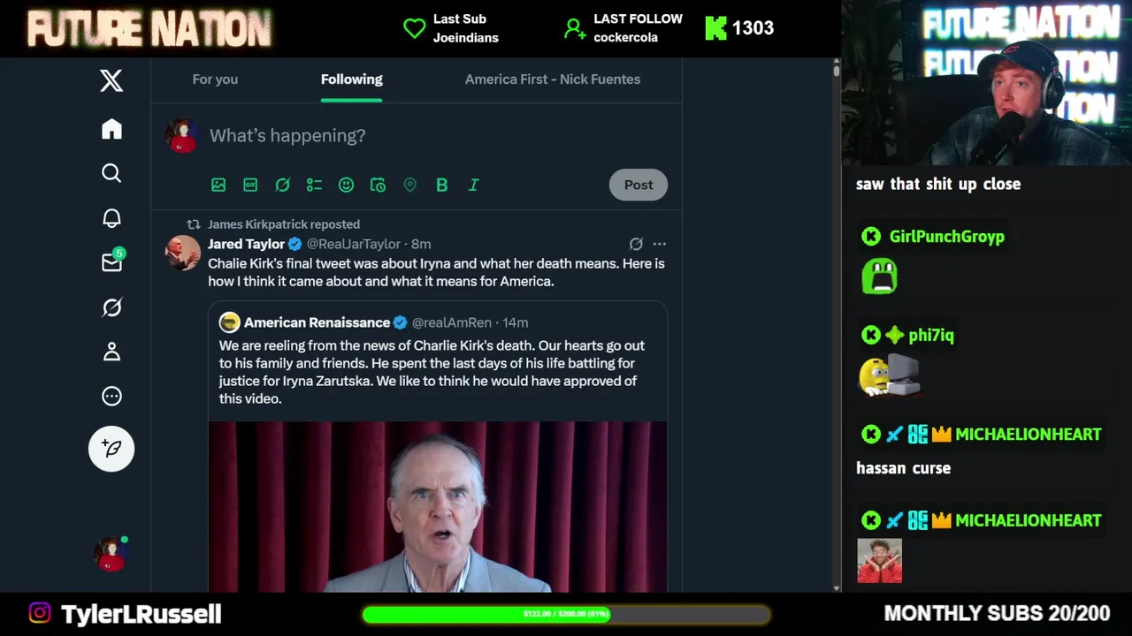Viewport: 1132px width, 636px height.
Task: Insert a GIF with the GIF icon
Action: pos(250,185)
